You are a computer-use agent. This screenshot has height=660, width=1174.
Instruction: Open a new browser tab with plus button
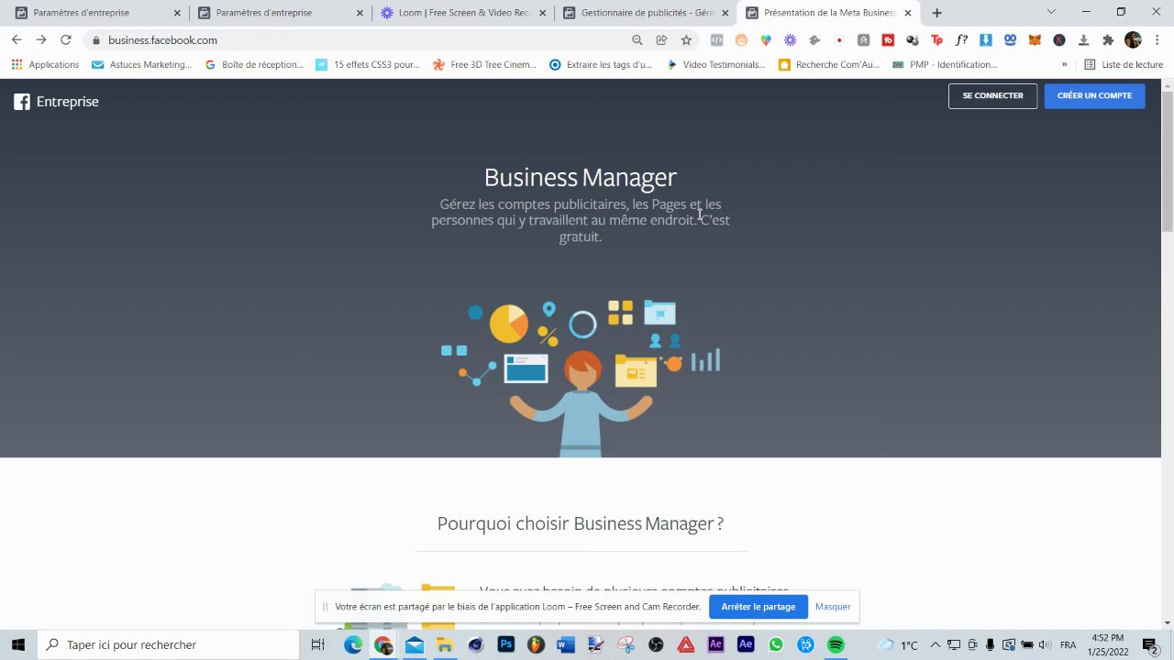pos(936,13)
